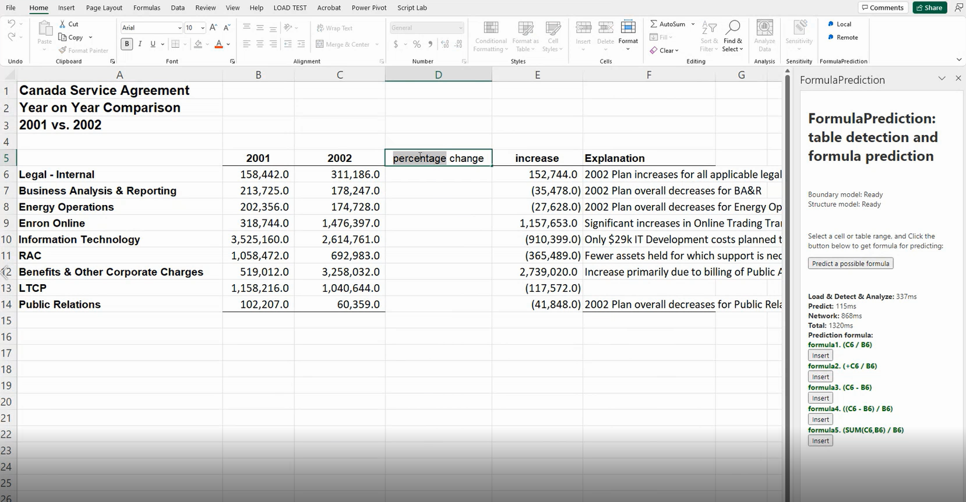Apply accounting dollar format
Viewport: 966px width, 502px height.
click(x=396, y=44)
